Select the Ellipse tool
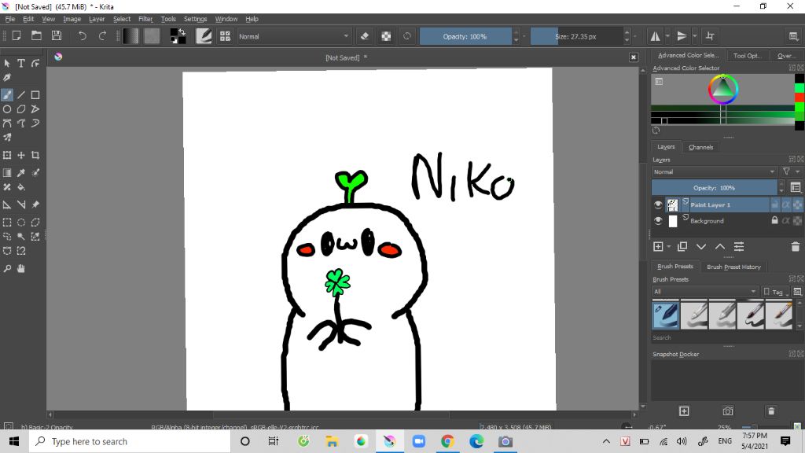The height and width of the screenshot is (453, 805). click(x=7, y=109)
